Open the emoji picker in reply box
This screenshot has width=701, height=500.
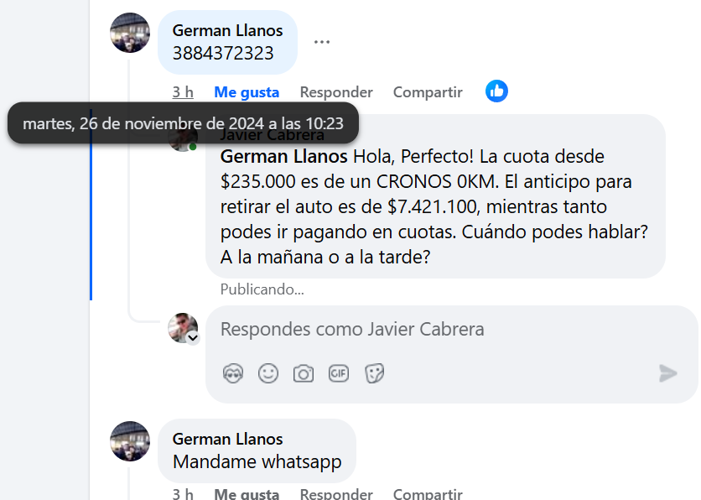pos(268,373)
